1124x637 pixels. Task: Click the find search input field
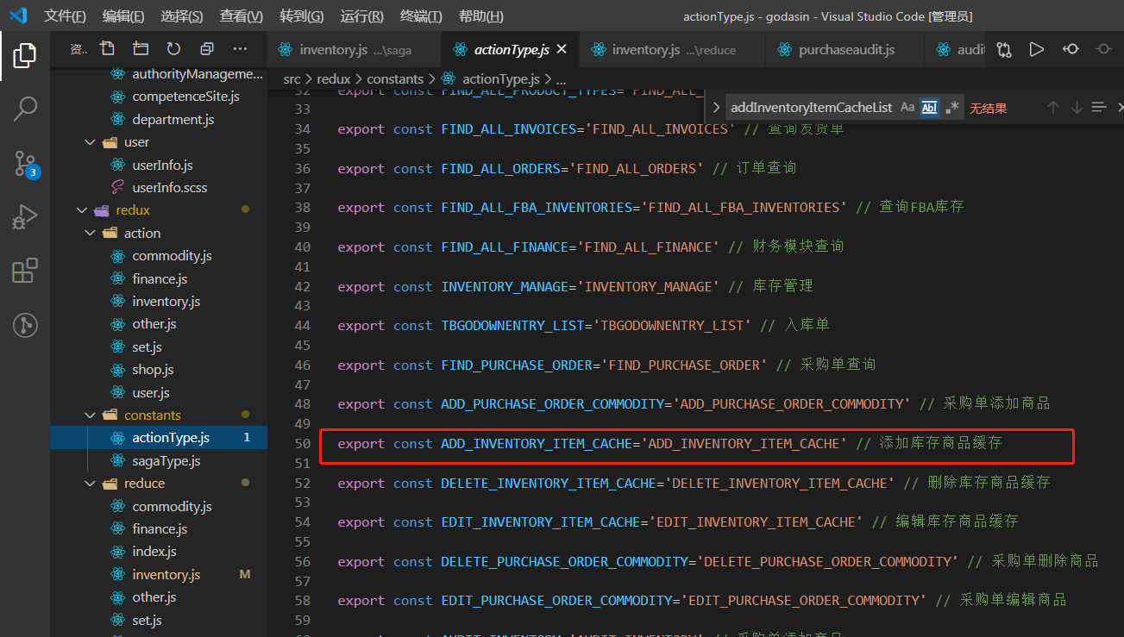coord(811,108)
